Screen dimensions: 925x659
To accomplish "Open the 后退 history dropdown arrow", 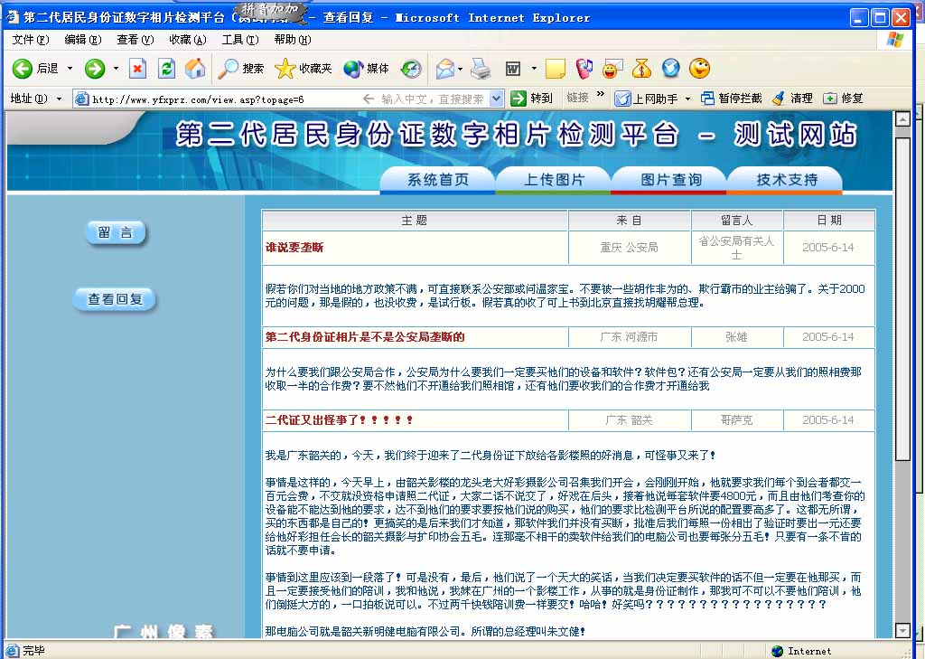I will click(x=70, y=69).
